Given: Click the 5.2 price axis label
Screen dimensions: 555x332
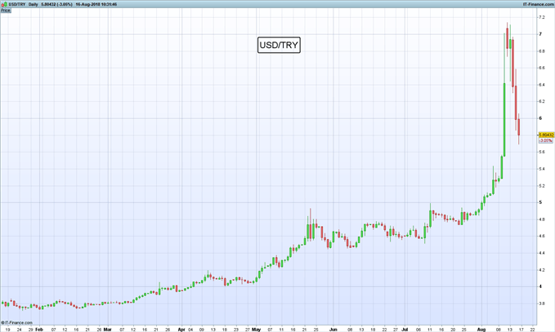Looking at the screenshot, I should (542, 186).
